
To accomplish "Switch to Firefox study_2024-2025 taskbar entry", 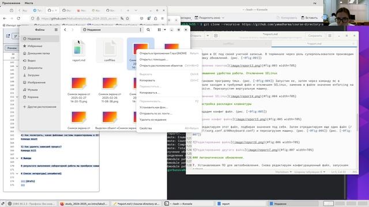I will pyautogui.click(x=84, y=204).
